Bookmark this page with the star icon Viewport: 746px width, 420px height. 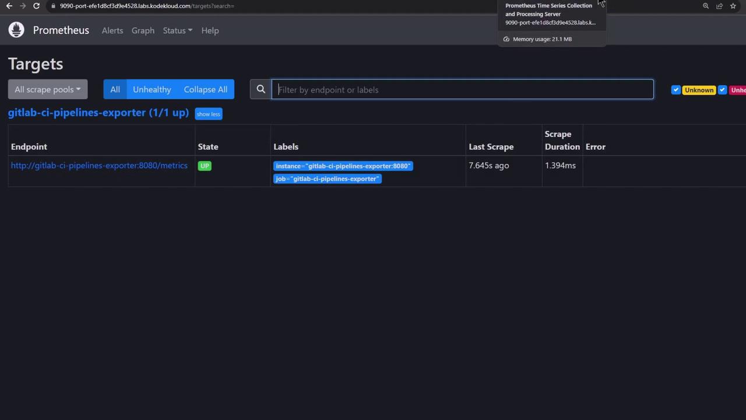coord(733,6)
